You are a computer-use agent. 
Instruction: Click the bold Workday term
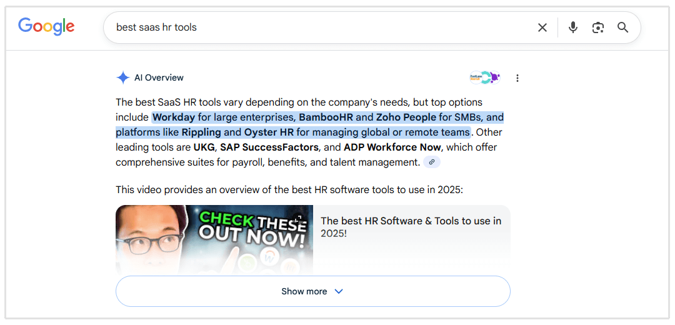click(x=174, y=117)
